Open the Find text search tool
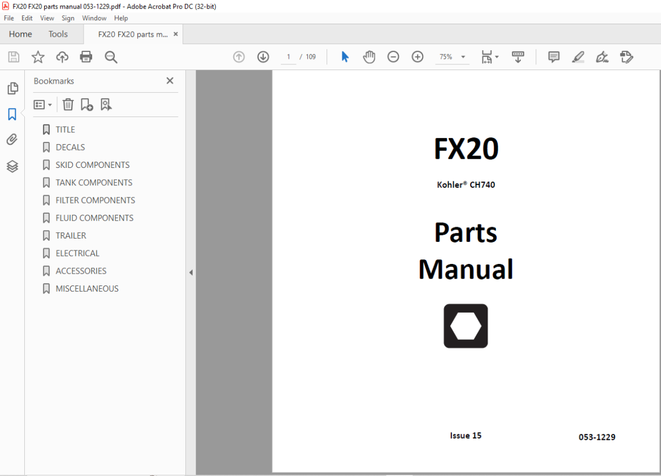Screen dimensions: 661x476 111,57
